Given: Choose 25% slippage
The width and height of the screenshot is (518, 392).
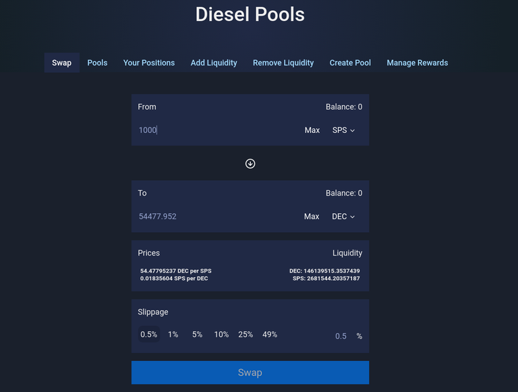Looking at the screenshot, I should point(246,335).
